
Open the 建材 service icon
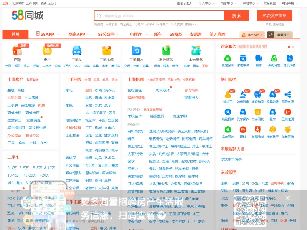pyautogui.click(x=243, y=130)
